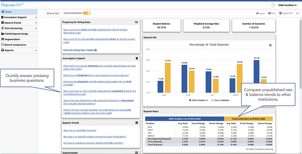Click Assumption Support clipboard icon in sidebar
Image resolution: width=302 pixels, height=154 pixels.
pos(2,17)
